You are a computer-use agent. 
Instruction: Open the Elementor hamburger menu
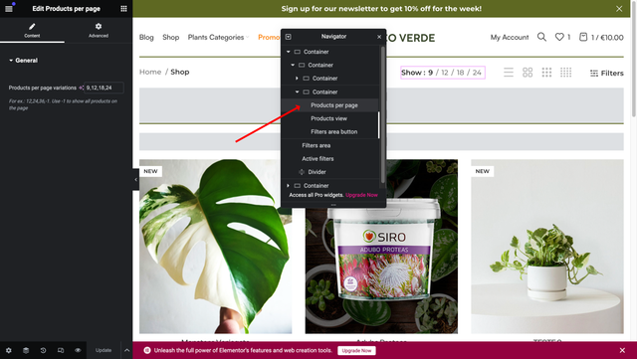pos(9,9)
